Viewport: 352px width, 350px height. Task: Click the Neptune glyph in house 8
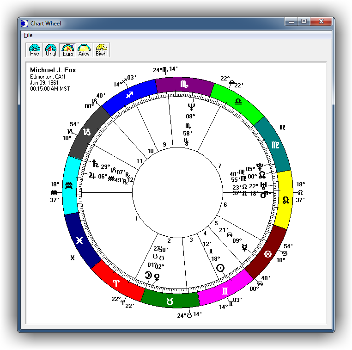click(191, 107)
